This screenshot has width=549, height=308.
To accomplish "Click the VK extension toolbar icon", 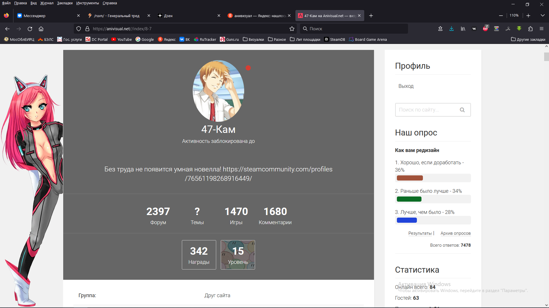I will tap(474, 29).
